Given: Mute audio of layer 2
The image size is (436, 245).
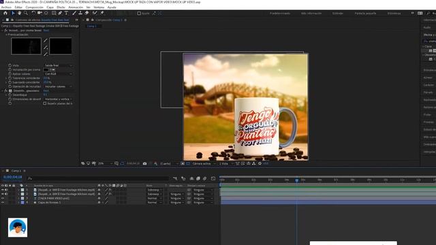Looking at the screenshot, I should (6, 194).
